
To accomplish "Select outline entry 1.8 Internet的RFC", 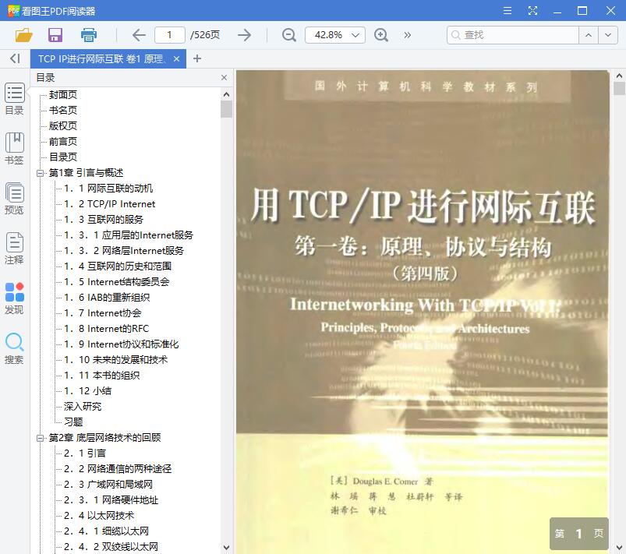I will (106, 329).
